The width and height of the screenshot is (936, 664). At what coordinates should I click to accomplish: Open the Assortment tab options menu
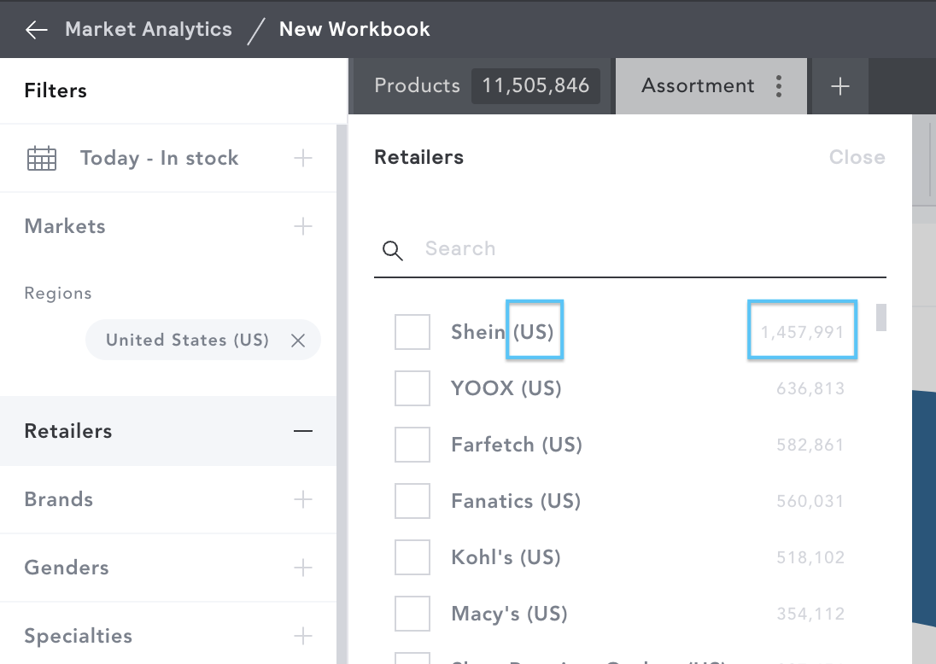click(x=779, y=86)
